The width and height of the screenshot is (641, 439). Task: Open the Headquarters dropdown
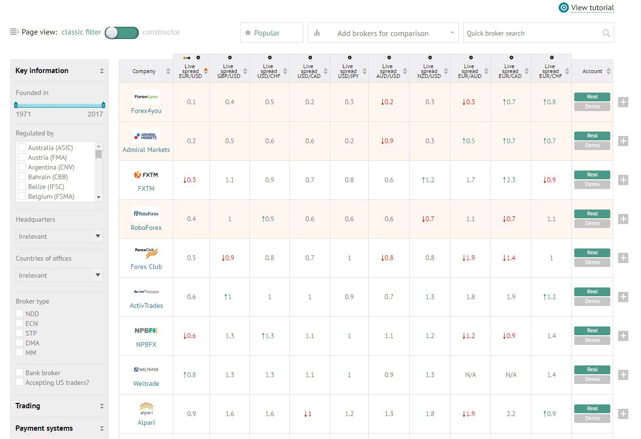point(59,236)
